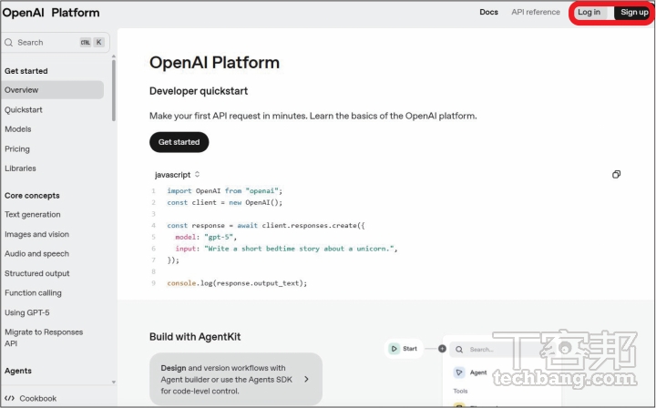Click code line 'console.log(response.output_text);'
The height and width of the screenshot is (408, 656).
click(237, 283)
